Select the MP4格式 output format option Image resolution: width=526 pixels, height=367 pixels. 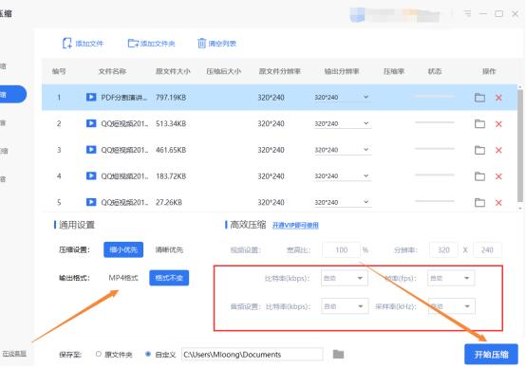point(123,278)
